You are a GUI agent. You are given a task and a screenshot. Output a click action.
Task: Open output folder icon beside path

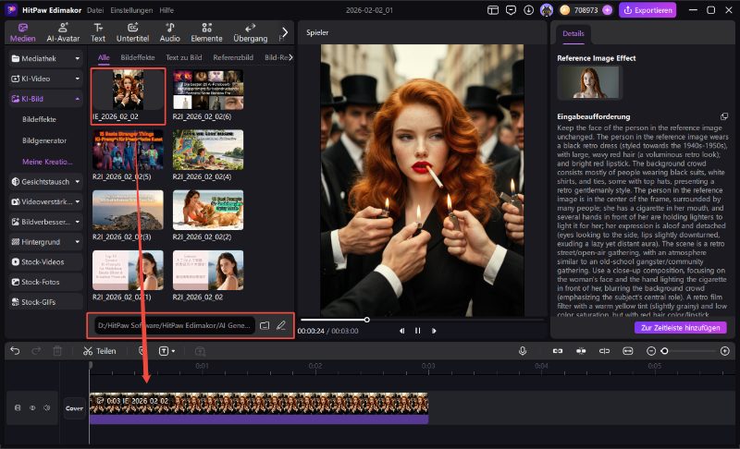tap(264, 325)
